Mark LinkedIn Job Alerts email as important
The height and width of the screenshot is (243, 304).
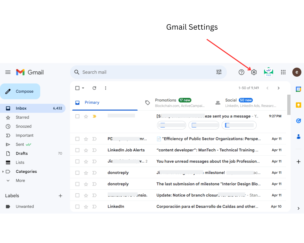(x=94, y=150)
